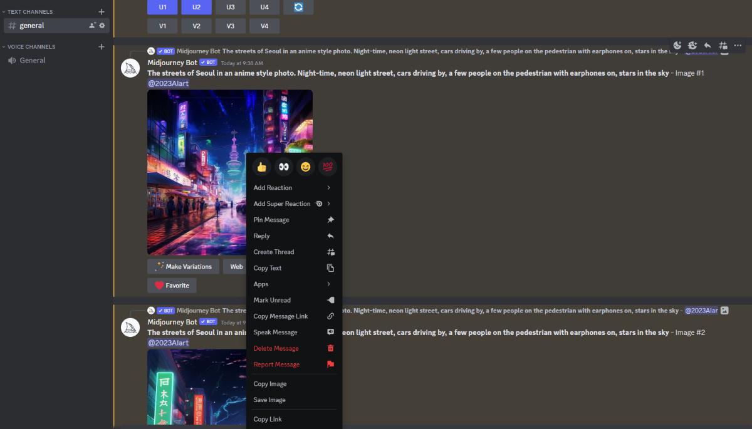Choose Reply in the context menu
The height and width of the screenshot is (429, 752).
pyautogui.click(x=294, y=235)
